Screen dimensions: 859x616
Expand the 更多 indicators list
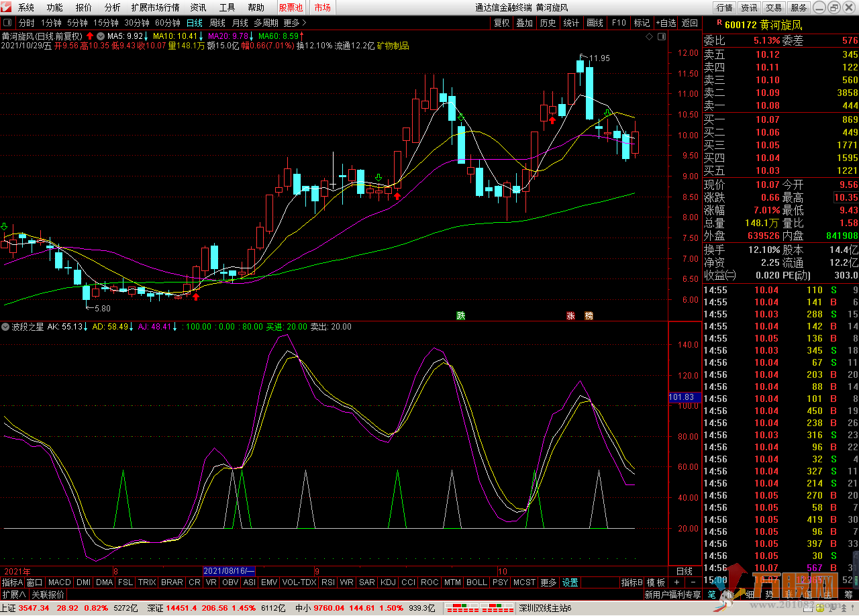pyautogui.click(x=548, y=582)
